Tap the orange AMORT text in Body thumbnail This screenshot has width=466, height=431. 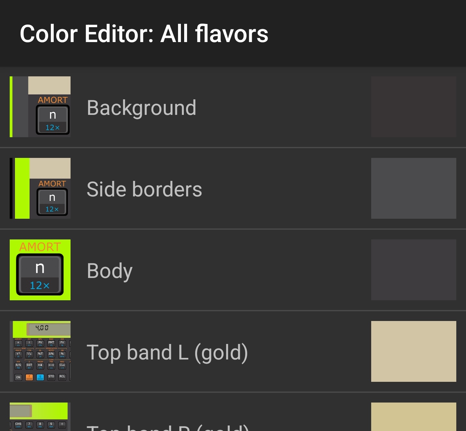[40, 247]
